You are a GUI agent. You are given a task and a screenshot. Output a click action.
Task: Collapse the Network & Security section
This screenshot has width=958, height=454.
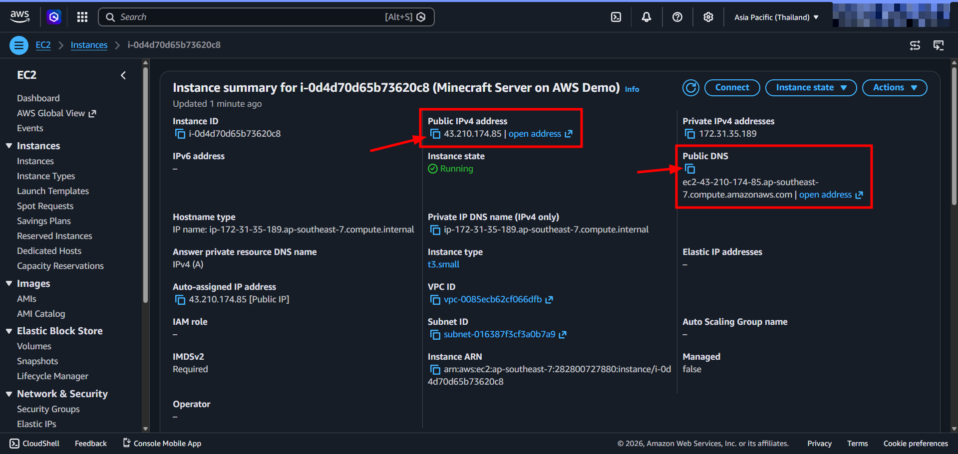pos(9,394)
